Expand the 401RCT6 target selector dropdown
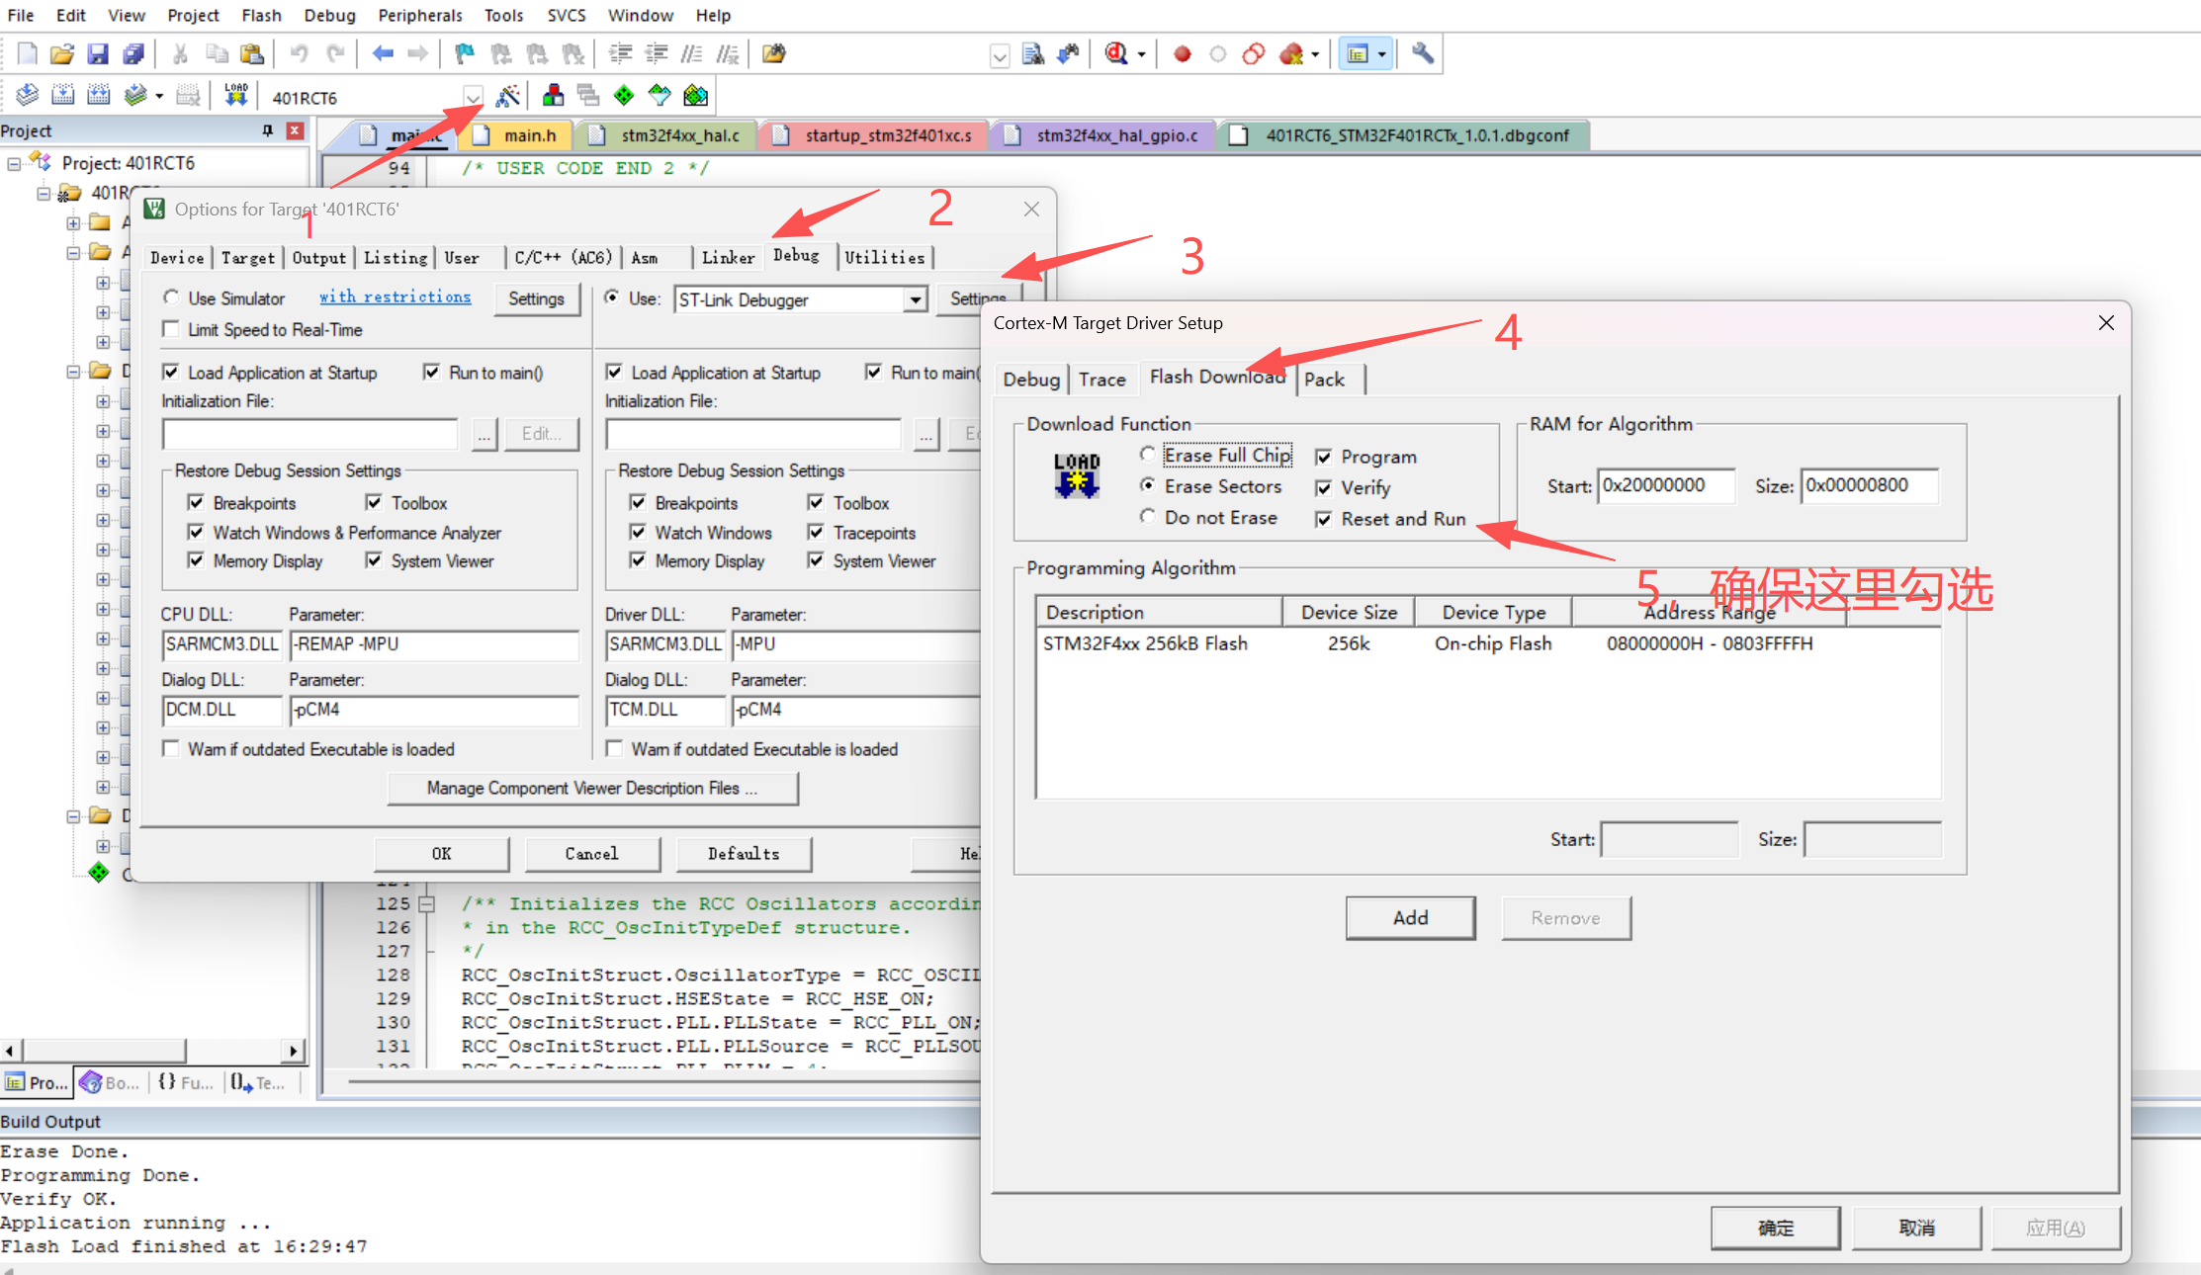Image resolution: width=2201 pixels, height=1275 pixels. coord(473,98)
